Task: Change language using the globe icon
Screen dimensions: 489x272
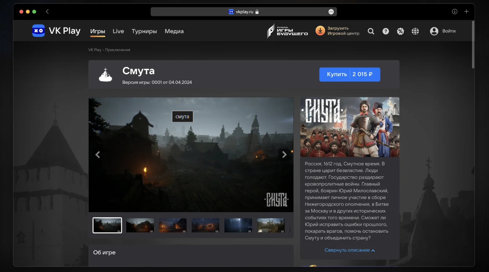Action: 415,31
